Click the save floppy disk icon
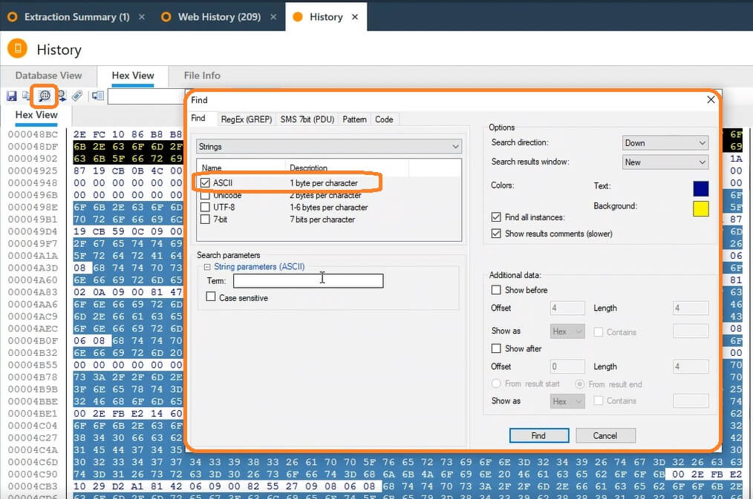Viewport: 753px width, 499px height. (x=12, y=96)
